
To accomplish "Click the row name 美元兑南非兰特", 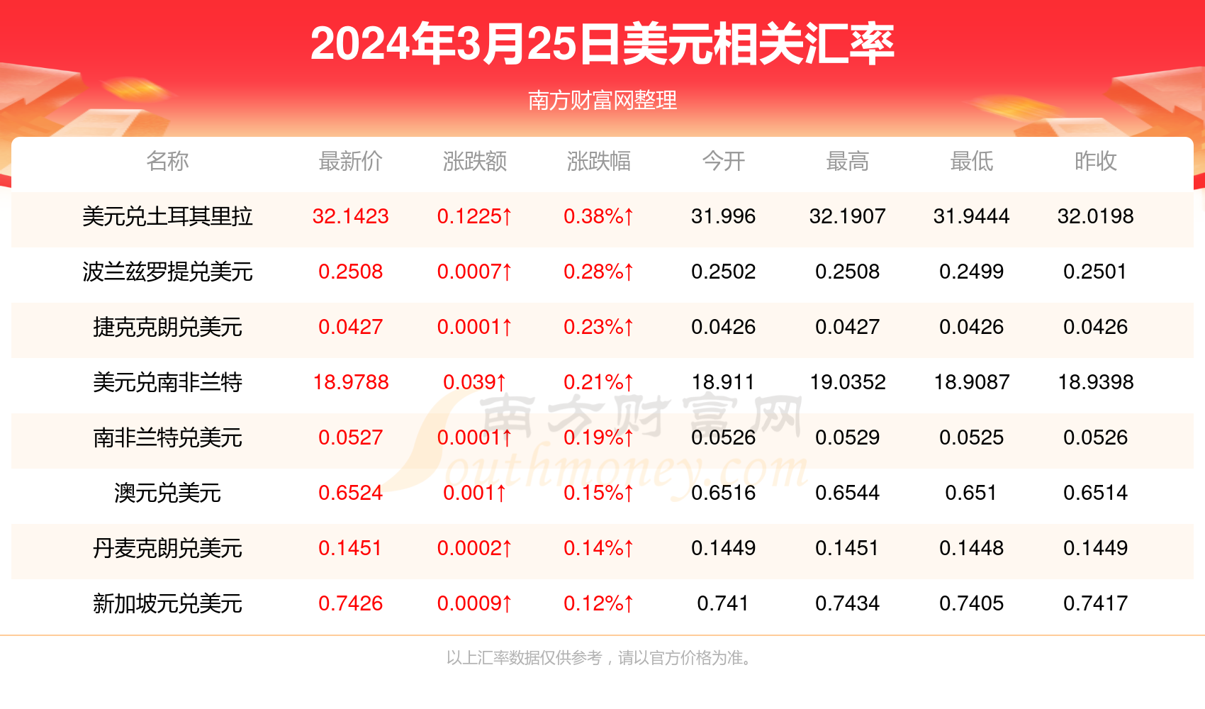I will coord(167,382).
